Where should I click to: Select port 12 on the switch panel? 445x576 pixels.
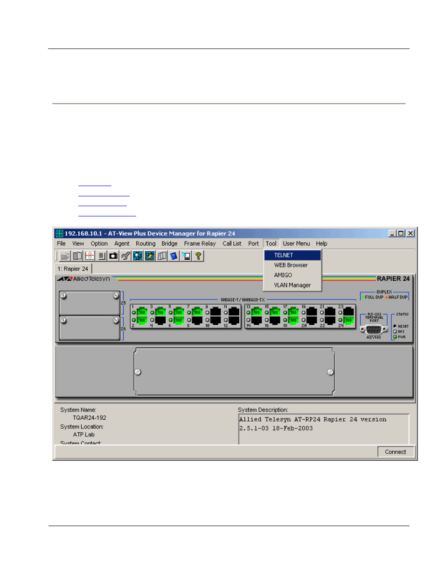[x=234, y=320]
